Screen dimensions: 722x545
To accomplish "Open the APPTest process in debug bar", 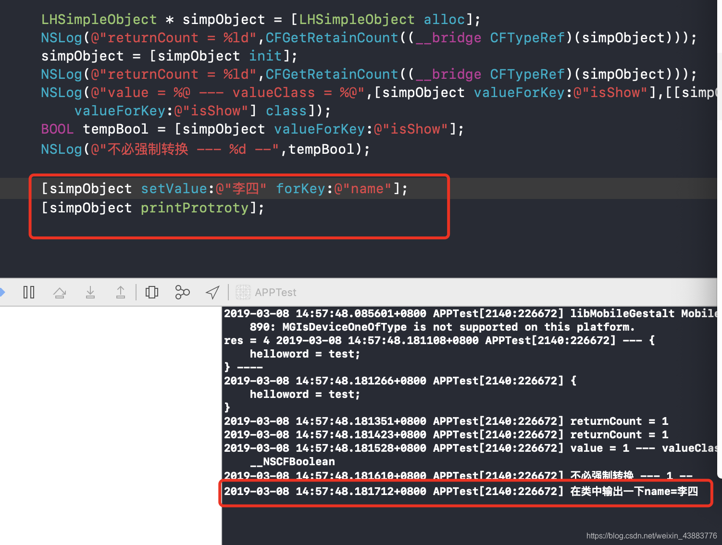I will pyautogui.click(x=275, y=292).
